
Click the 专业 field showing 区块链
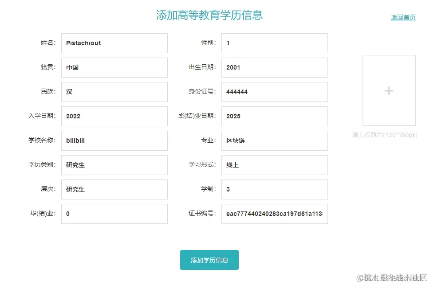(274, 141)
